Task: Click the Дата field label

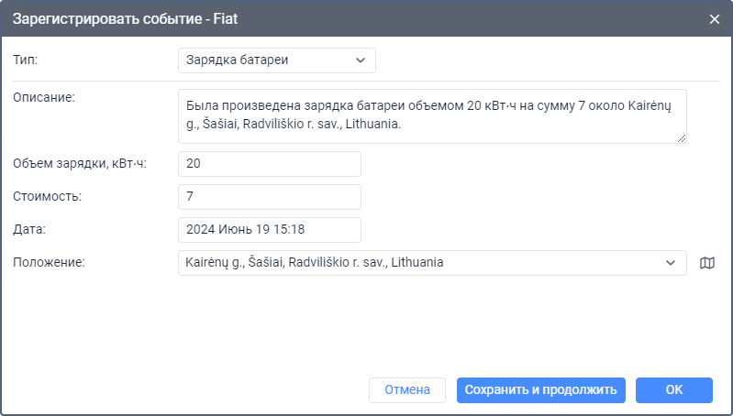Action: pos(28,230)
